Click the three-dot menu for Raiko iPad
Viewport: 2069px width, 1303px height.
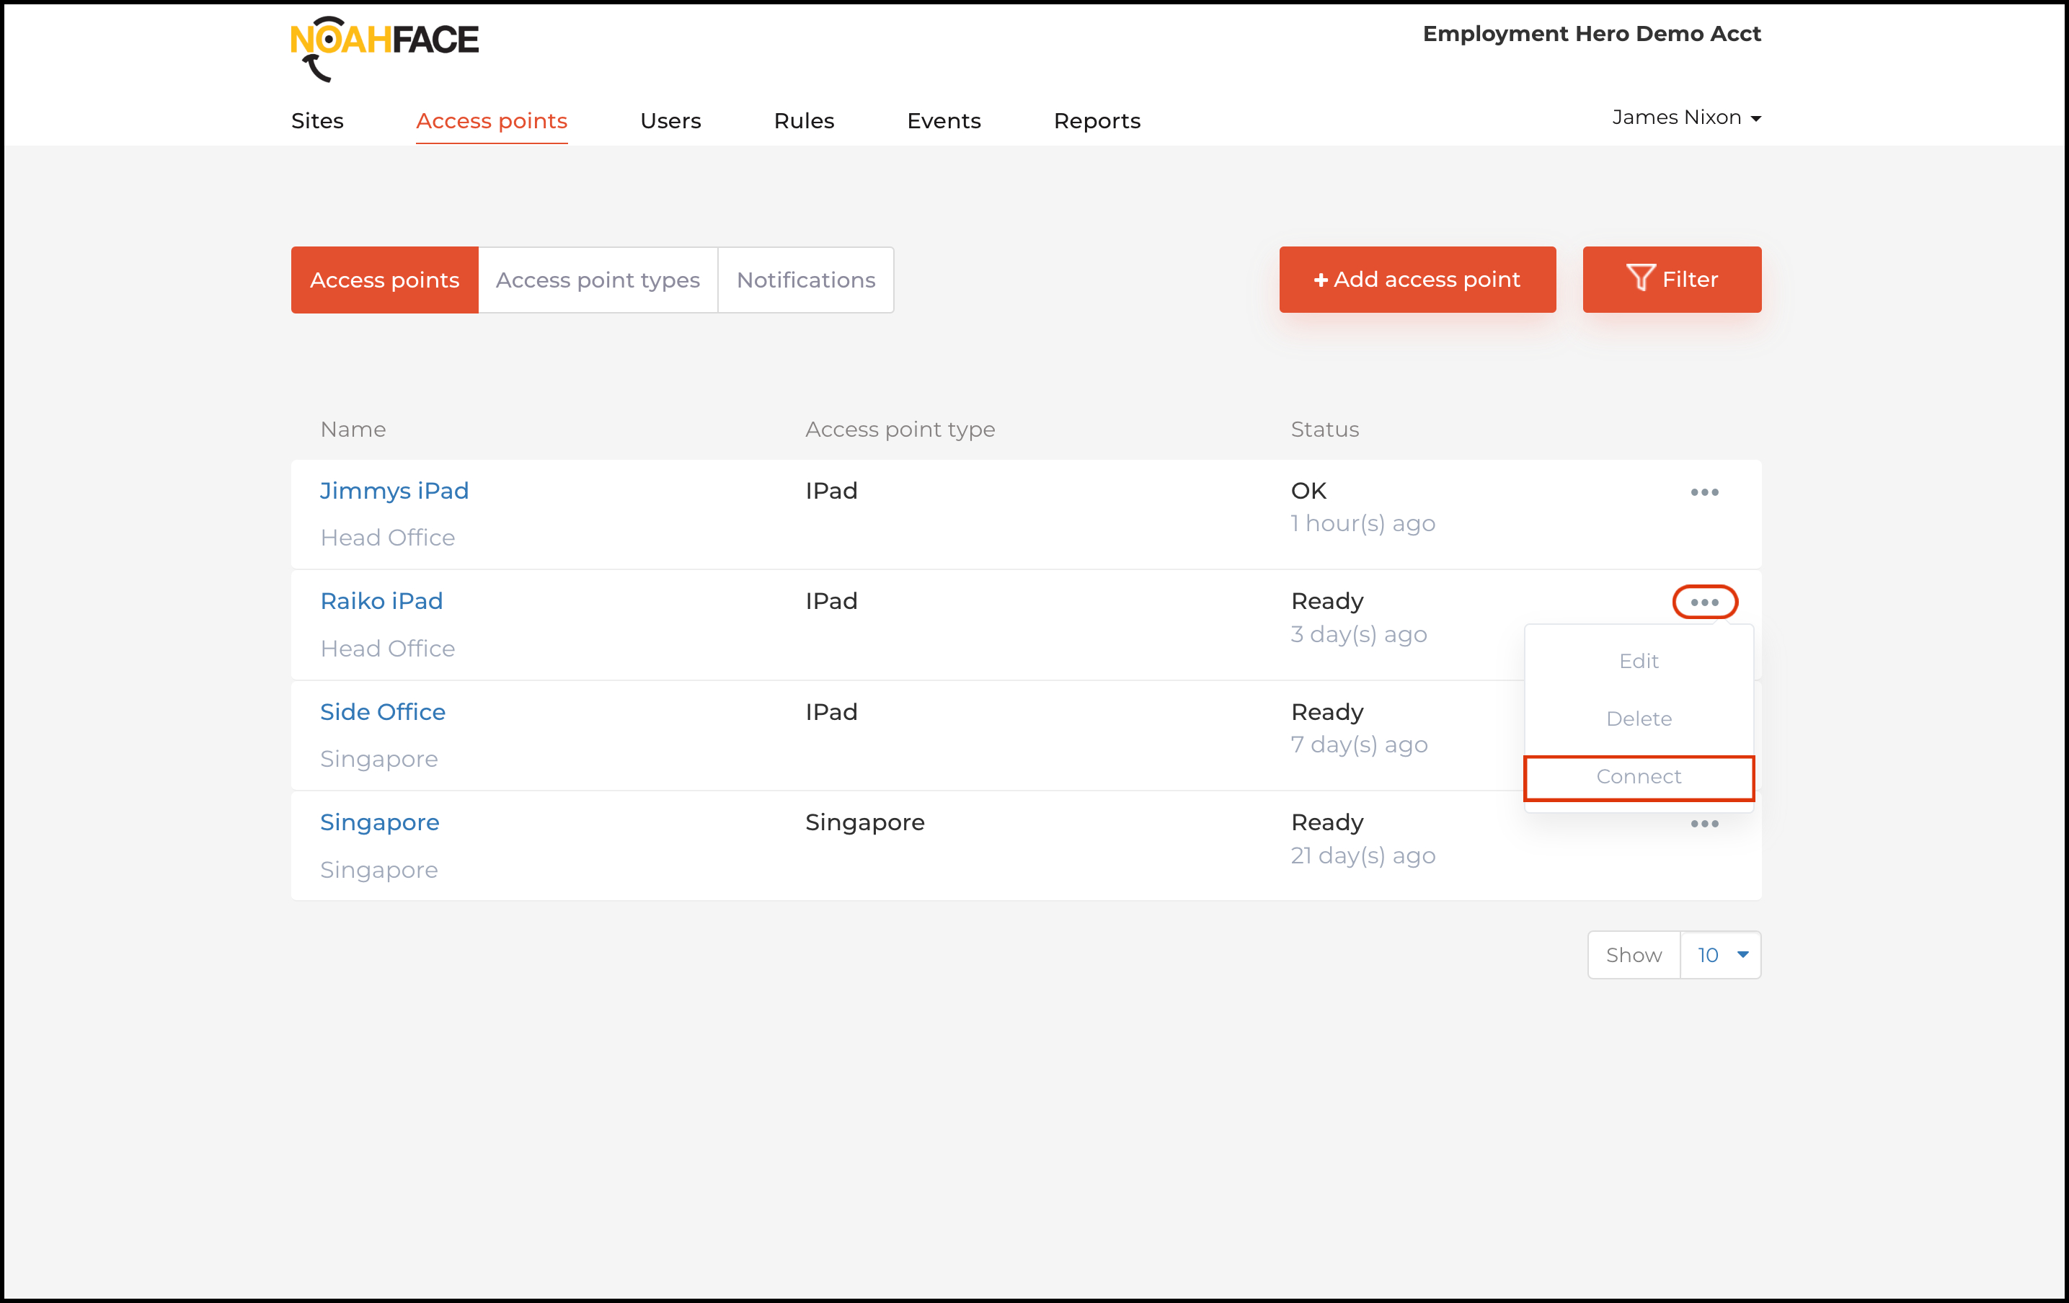coord(1704,602)
